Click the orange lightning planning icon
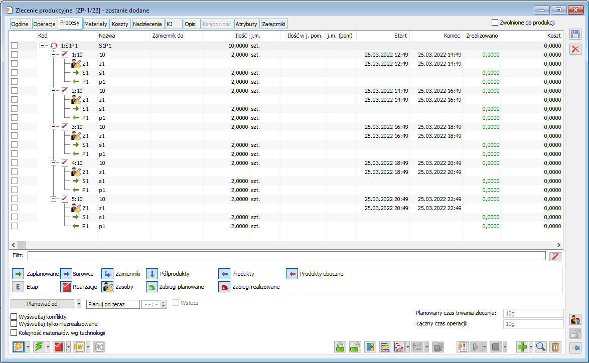Viewport: 589px width, 363px height. click(19, 347)
